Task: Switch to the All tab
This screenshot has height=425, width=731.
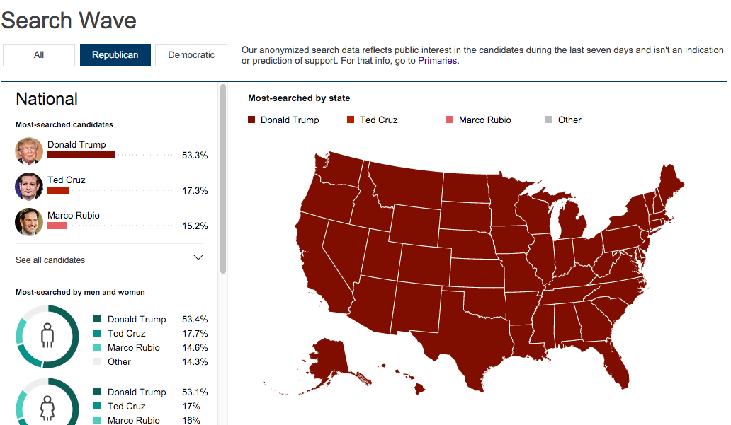Action: pyautogui.click(x=39, y=55)
